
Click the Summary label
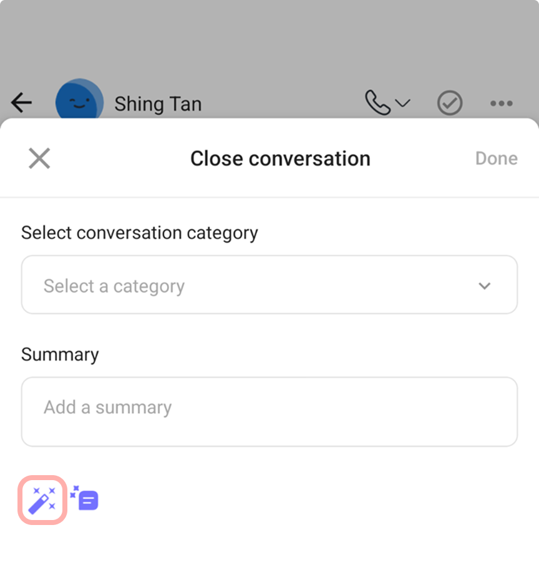60,354
